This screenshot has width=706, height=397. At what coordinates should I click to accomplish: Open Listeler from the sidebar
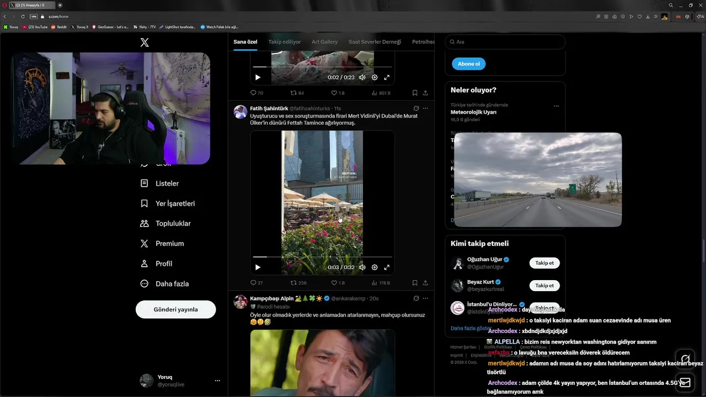[x=160, y=183]
